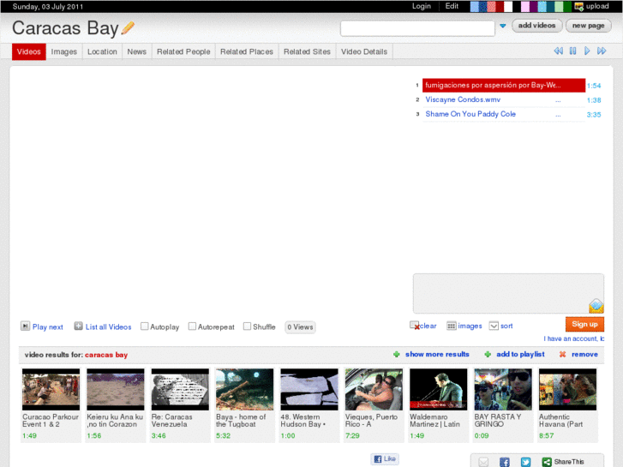
Task: Open the Video Details tab
Action: 364,51
